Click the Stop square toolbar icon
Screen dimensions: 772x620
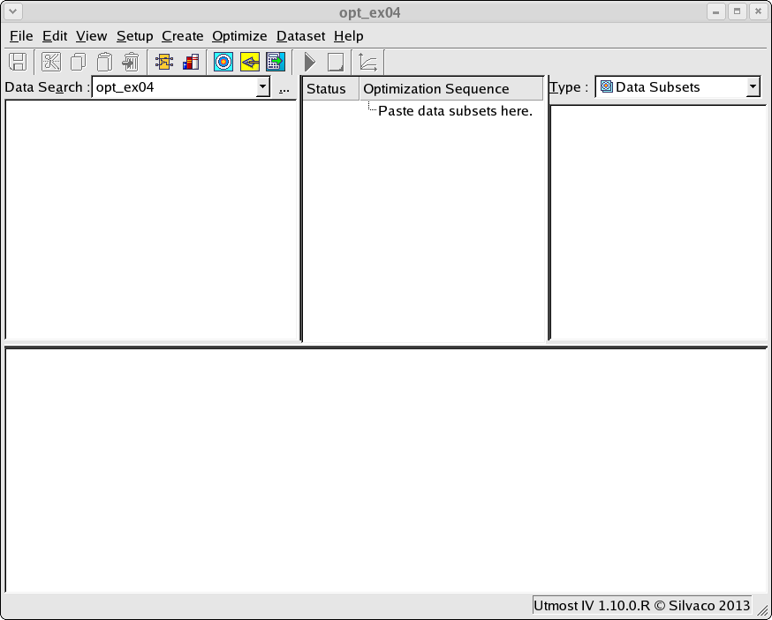[x=336, y=63]
